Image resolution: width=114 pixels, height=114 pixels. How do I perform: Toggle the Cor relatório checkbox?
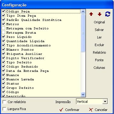tap(5, 102)
